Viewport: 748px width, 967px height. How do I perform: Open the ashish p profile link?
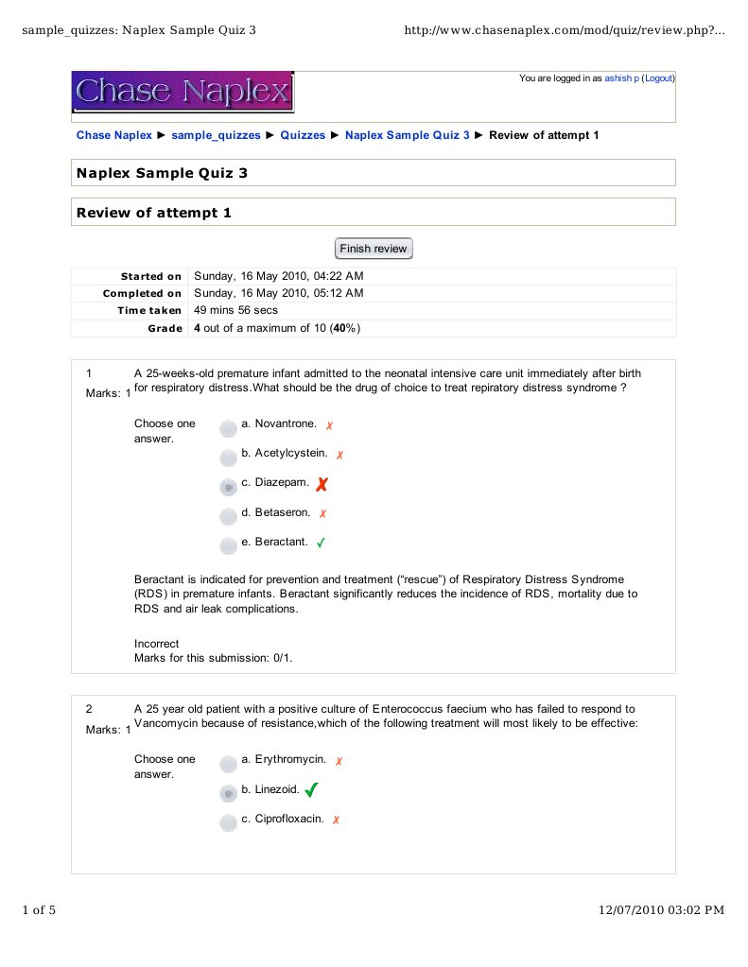click(621, 78)
